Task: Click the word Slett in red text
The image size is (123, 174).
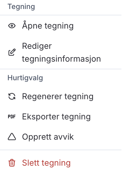Action: 31,163
